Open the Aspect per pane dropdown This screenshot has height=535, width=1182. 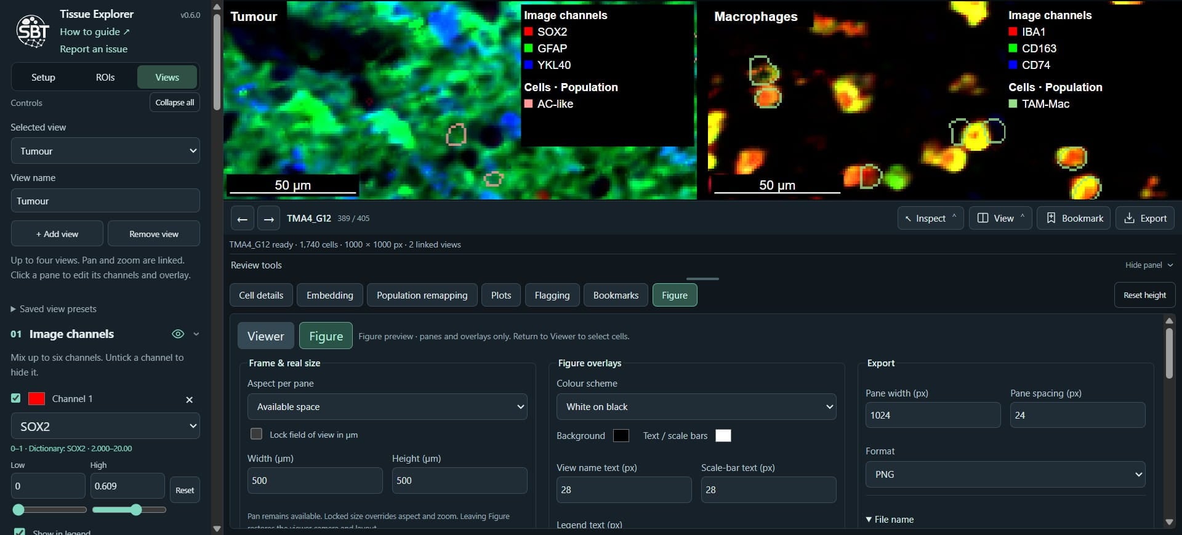(x=387, y=406)
